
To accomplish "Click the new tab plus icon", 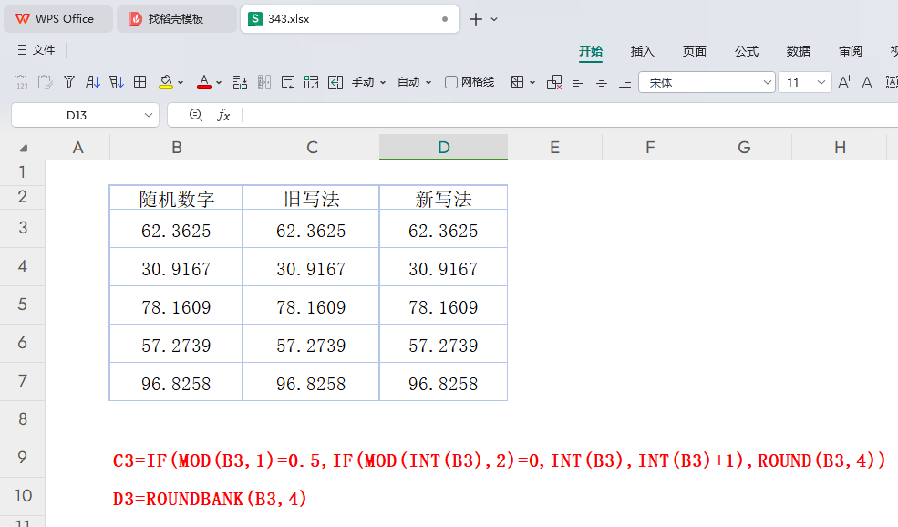I will tap(475, 19).
